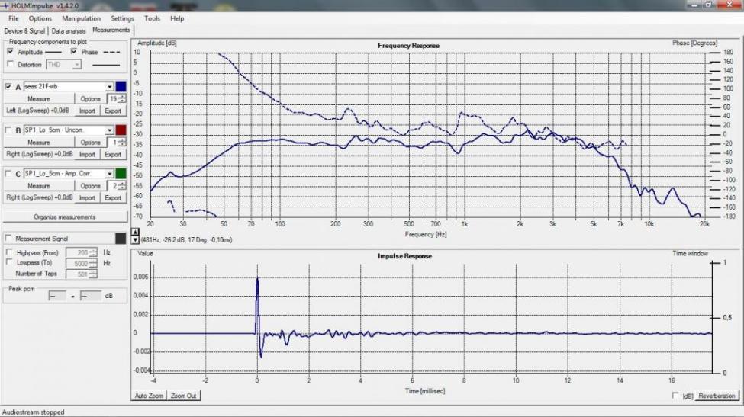Screen dimensions: 744x417
Task: Click the green color swatch for measurement C
Action: [x=121, y=173]
